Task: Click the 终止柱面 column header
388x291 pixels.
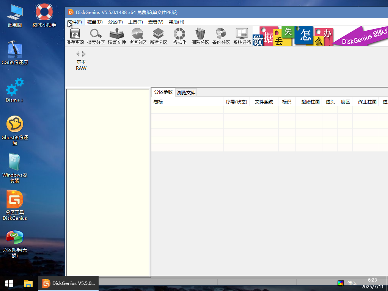Action: coord(366,102)
